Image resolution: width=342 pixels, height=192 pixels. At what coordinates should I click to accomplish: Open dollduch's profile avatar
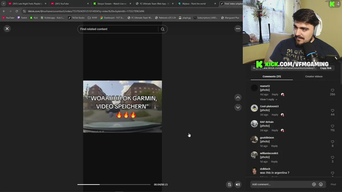tap(254, 171)
